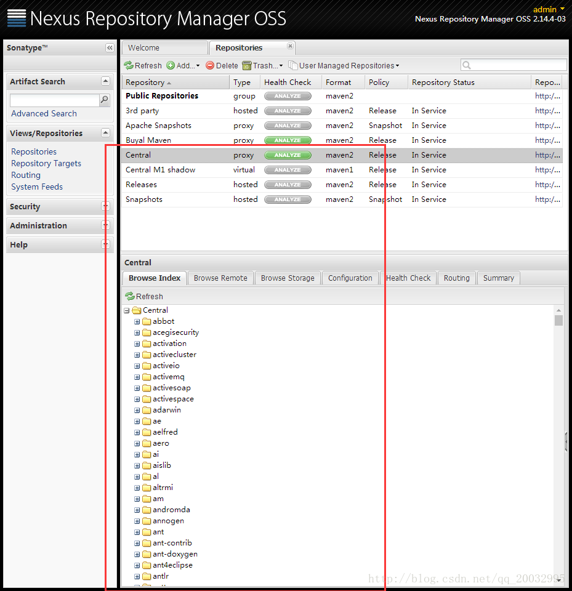Expand the Security section
Viewport: 572px width, 591px height.
coord(105,206)
